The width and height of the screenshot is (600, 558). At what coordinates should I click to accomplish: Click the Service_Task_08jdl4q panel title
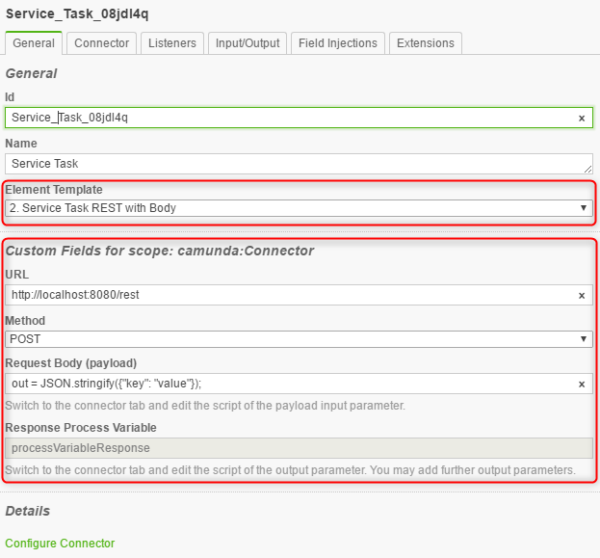coord(77,14)
